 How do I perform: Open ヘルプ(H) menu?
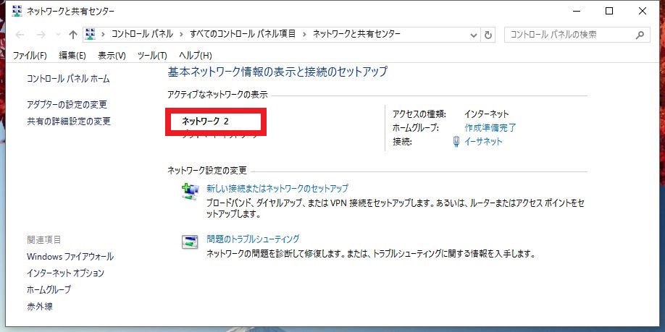195,56
